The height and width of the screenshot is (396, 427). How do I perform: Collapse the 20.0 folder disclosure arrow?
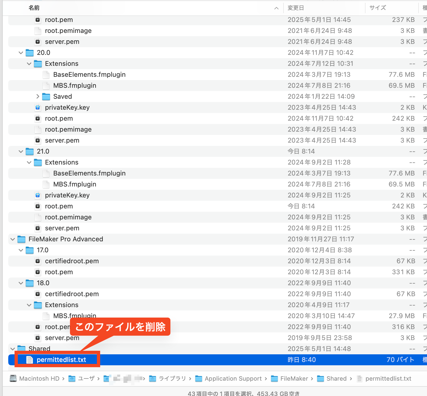21,53
